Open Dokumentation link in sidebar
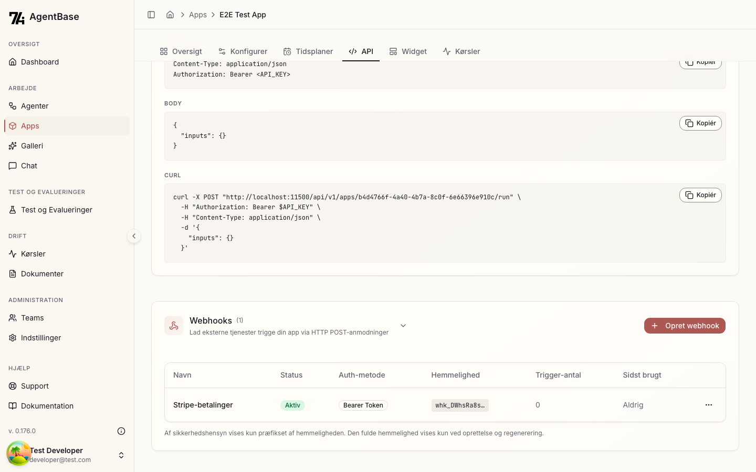The width and height of the screenshot is (756, 472). [67, 406]
